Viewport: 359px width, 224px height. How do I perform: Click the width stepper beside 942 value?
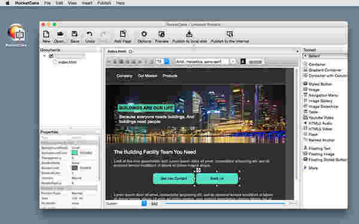(x=144, y=203)
